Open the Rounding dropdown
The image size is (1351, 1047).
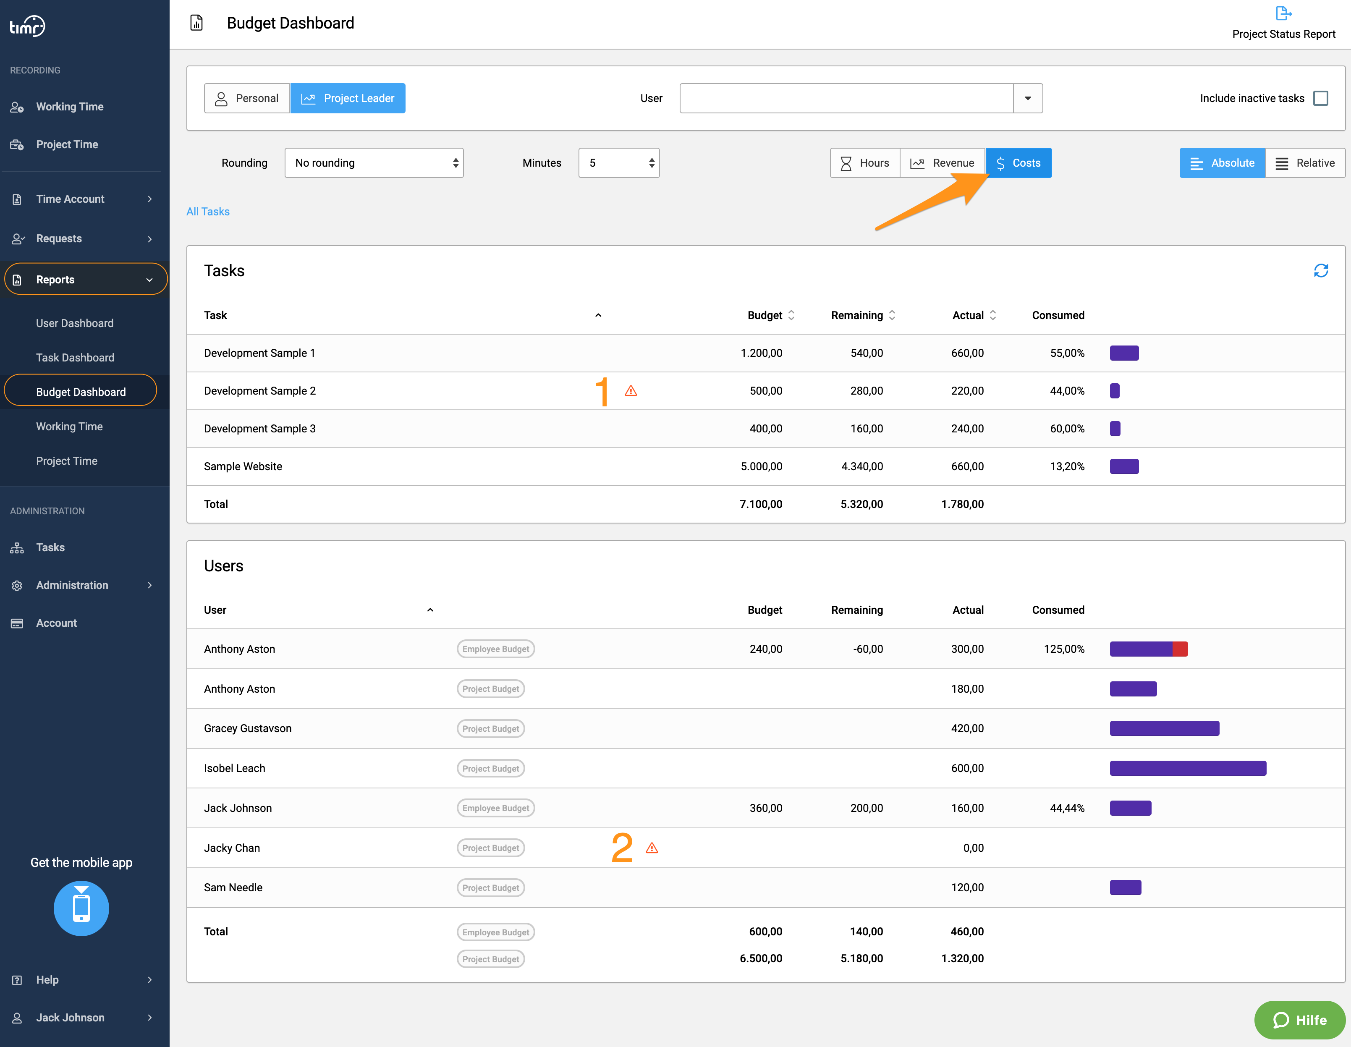pos(374,162)
